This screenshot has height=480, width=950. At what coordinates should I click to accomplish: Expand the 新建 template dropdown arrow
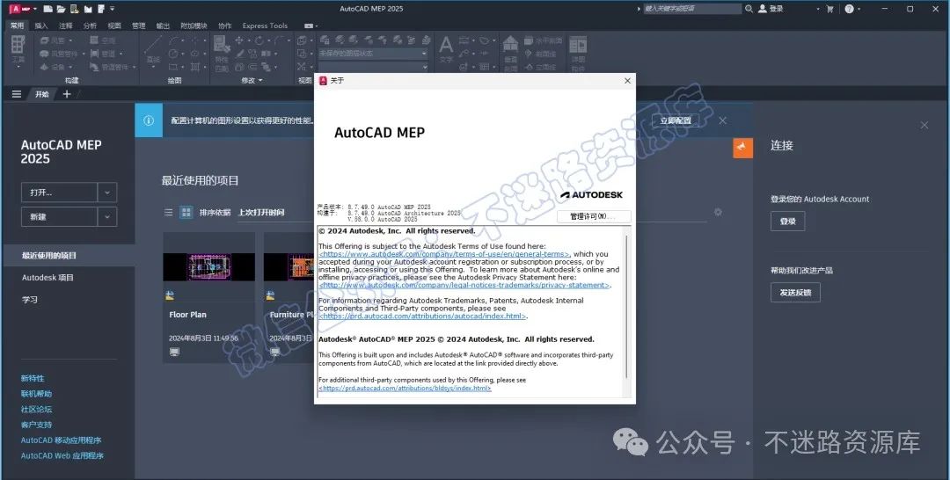click(x=107, y=216)
